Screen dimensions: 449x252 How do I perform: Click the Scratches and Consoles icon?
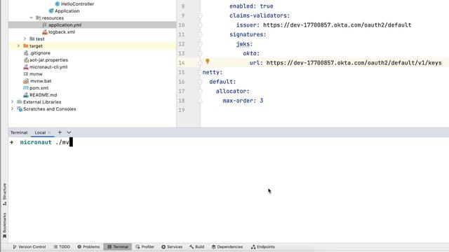tap(20, 109)
